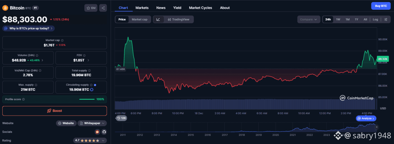Open the Compare dropdown
The image size is (394, 144).
tap(309, 20)
